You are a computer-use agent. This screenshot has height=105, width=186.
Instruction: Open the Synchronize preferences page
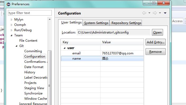(33, 93)
